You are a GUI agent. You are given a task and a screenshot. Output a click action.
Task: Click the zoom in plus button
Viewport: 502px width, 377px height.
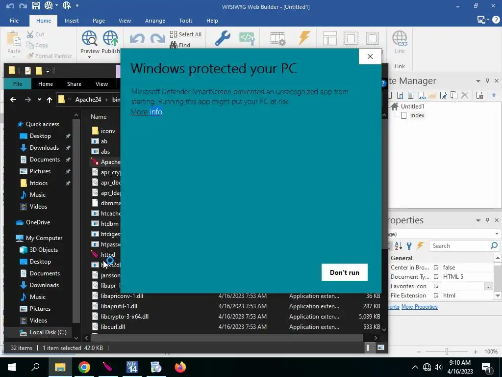pos(476,351)
